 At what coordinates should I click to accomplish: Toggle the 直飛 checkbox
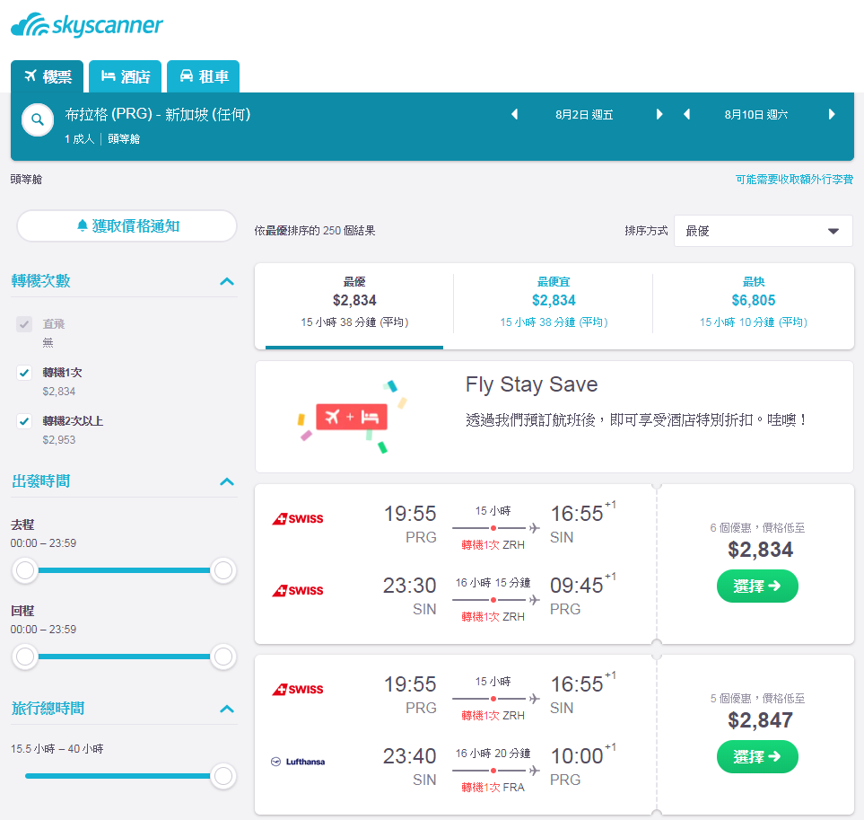[23, 324]
